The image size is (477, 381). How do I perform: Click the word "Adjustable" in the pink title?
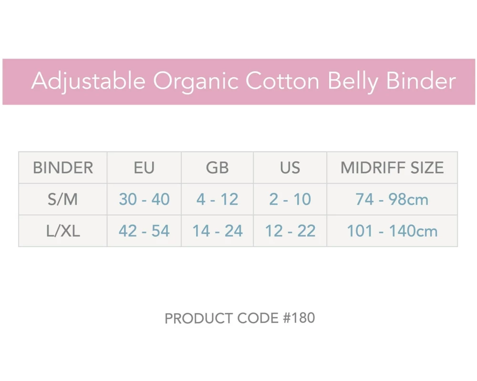pos(88,81)
